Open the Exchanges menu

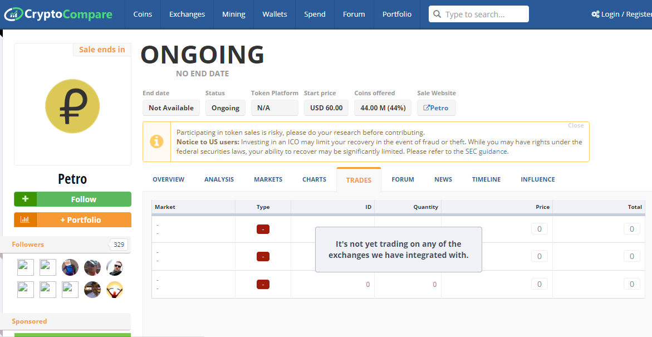[187, 14]
